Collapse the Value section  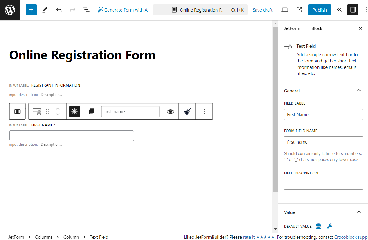click(x=359, y=212)
